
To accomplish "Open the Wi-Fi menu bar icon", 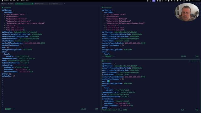I will coord(181,1).
